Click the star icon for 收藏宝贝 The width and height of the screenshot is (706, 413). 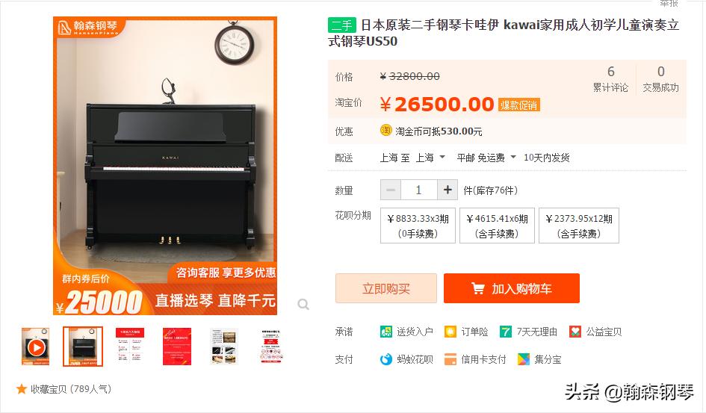click(21, 389)
